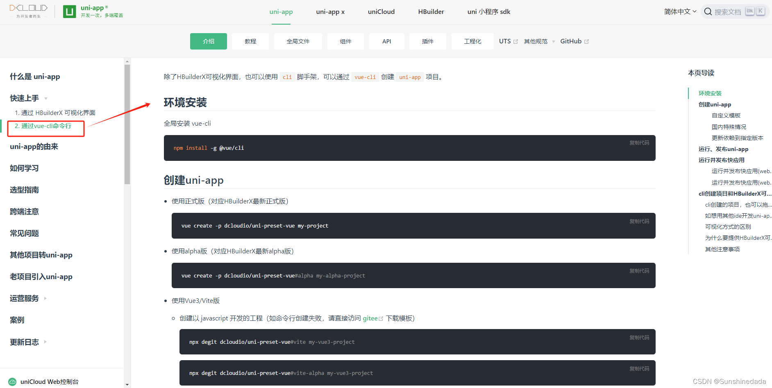Image resolution: width=772 pixels, height=388 pixels.
Task: Select the 全局文件 navigation button
Action: tap(298, 41)
